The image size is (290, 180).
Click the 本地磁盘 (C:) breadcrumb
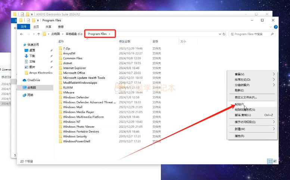(74, 34)
